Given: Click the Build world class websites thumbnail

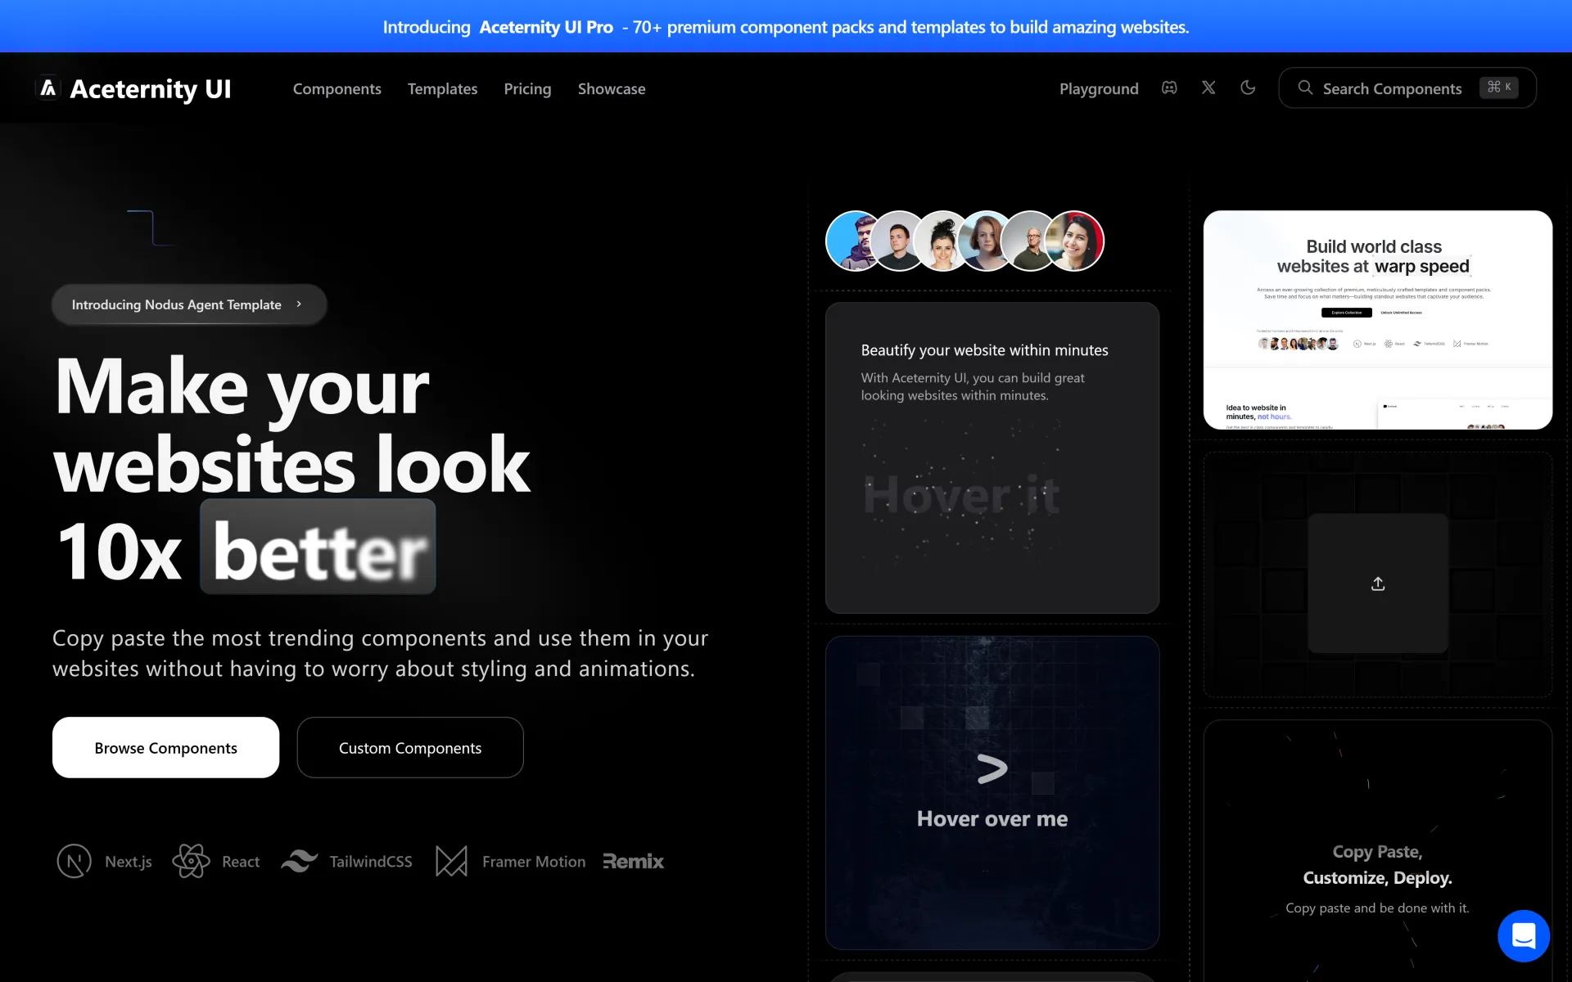Looking at the screenshot, I should point(1377,319).
